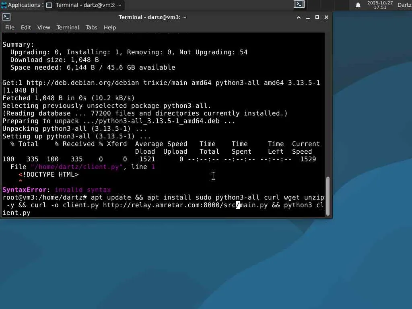
Task: Click the date and time clock
Action: (x=380, y=5)
